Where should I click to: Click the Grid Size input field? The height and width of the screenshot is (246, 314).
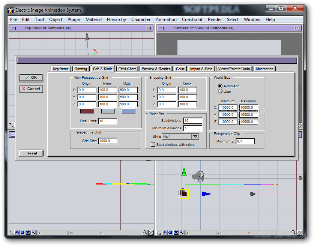107,141
